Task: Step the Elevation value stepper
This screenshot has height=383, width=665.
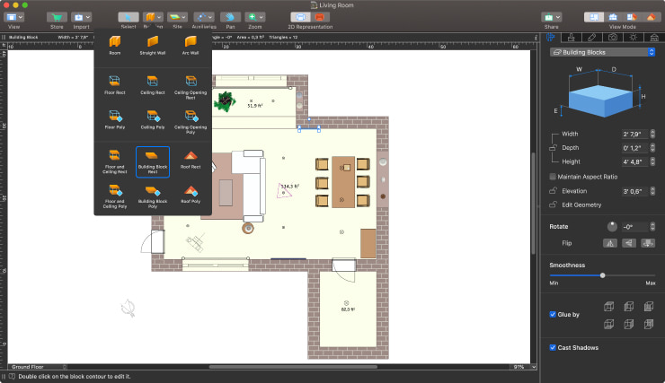Action: (x=652, y=191)
